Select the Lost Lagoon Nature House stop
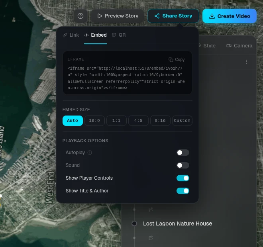Screen dimensions: 263x247 (177, 223)
